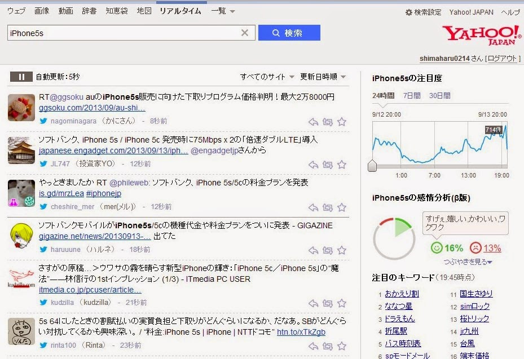The image size is (524, 359).
Task: Retweet cheshire_mer's tweet
Action: [x=328, y=208]
